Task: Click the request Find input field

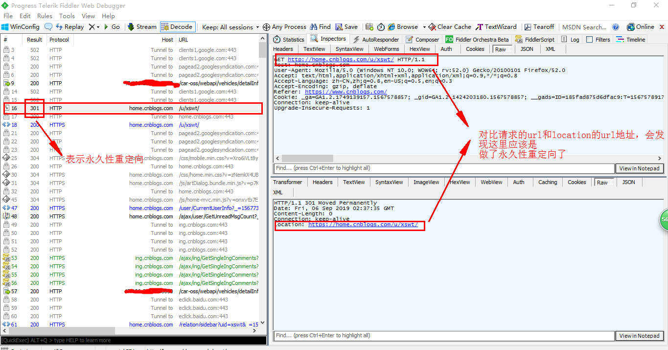Action: point(443,168)
